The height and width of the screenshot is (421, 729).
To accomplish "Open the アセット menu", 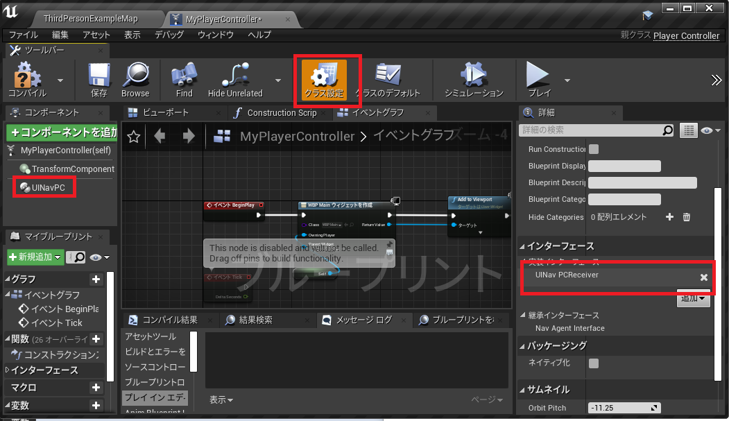I will click(96, 35).
